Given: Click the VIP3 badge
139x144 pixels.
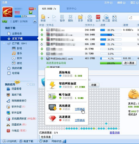Looking at the screenshot, I should pos(31,9).
